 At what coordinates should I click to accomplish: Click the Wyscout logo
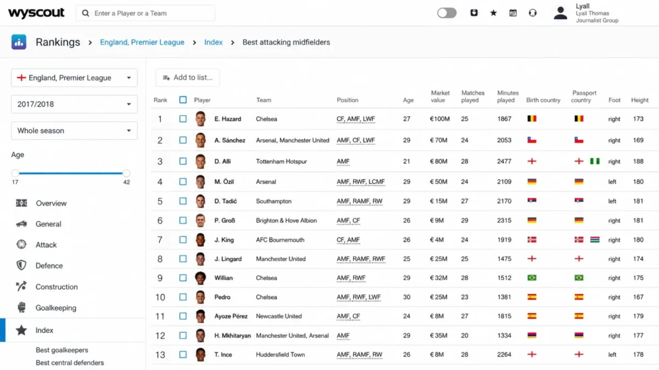[36, 13]
